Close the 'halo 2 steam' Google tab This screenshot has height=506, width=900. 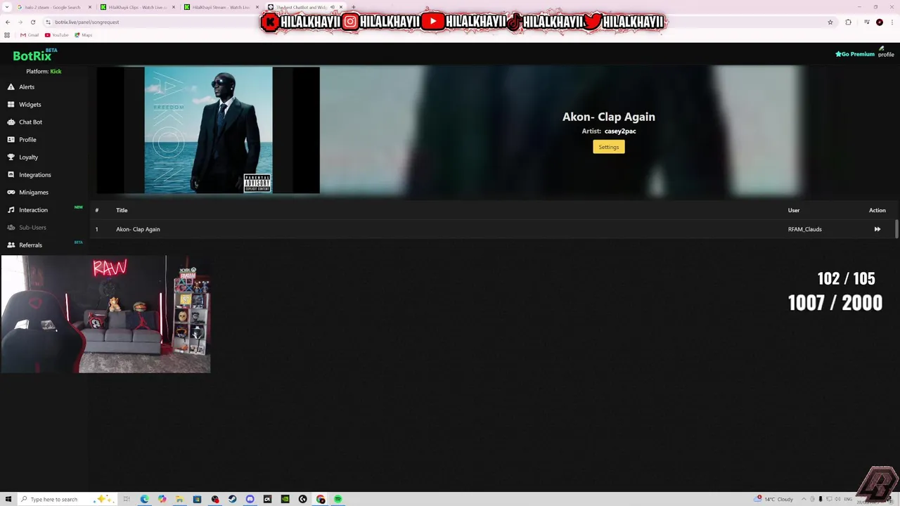point(90,7)
